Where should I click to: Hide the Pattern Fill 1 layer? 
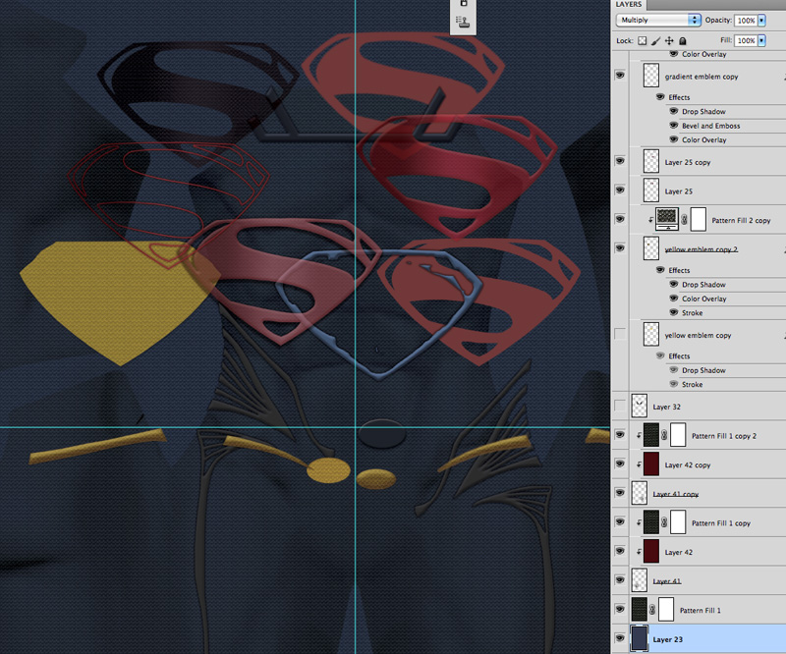tap(620, 609)
